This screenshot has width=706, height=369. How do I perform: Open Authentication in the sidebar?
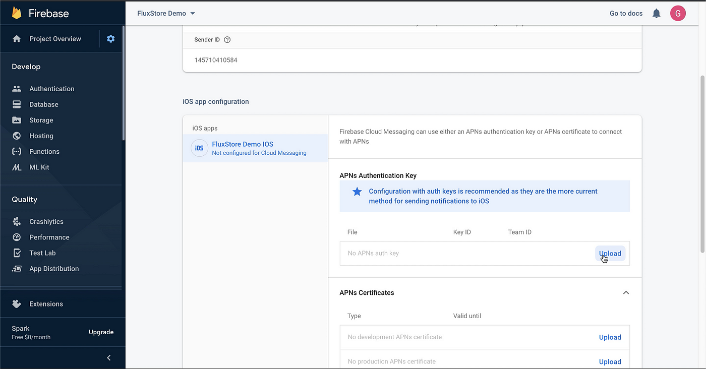[x=51, y=89]
